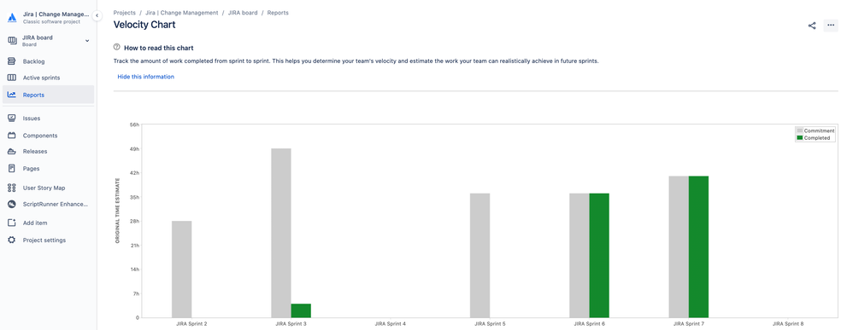Open Project settings

44,240
